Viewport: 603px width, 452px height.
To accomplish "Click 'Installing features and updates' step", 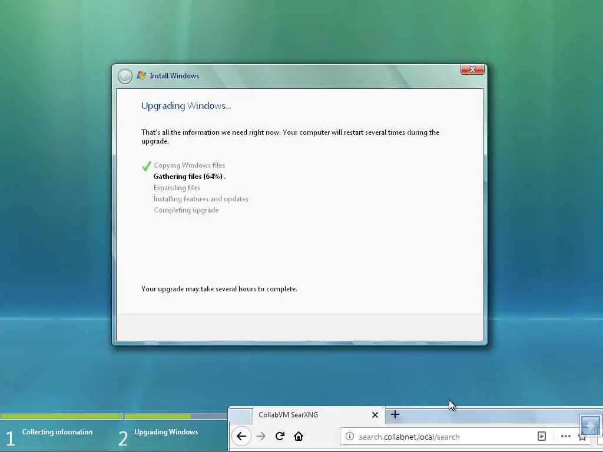I will (201, 199).
